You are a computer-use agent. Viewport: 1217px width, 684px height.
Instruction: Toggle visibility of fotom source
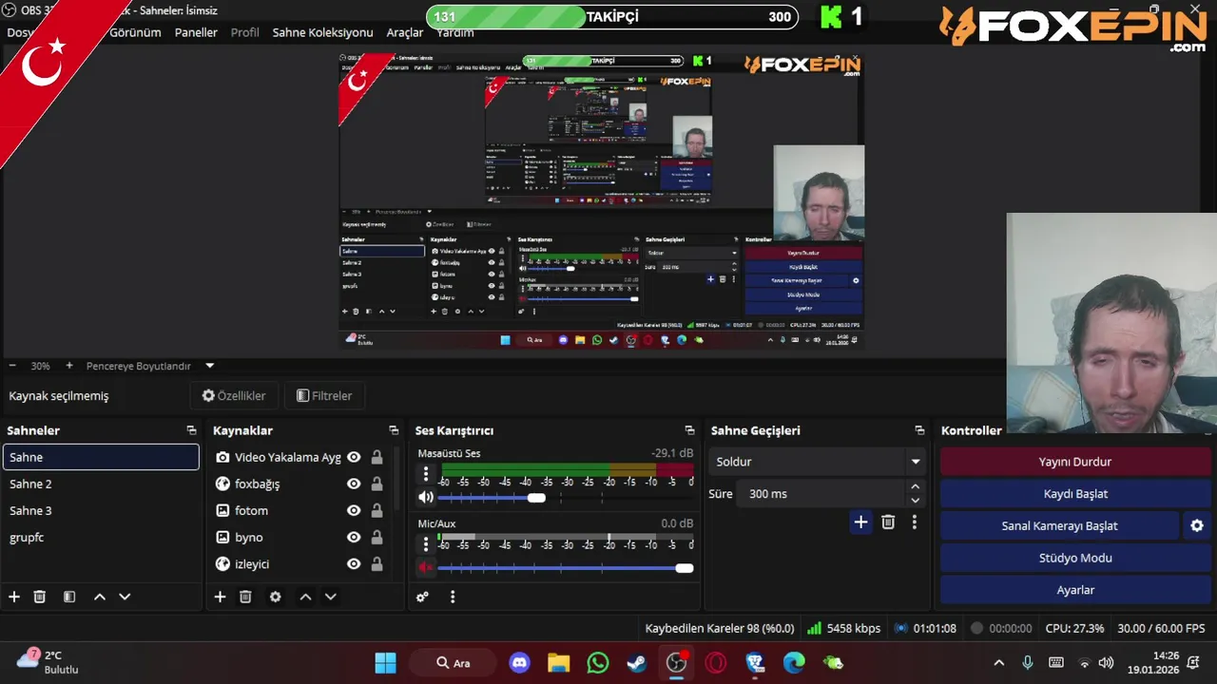[x=354, y=510]
